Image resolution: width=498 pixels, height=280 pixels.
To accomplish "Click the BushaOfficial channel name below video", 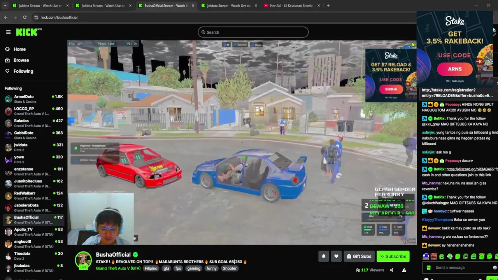I will 113,255.
